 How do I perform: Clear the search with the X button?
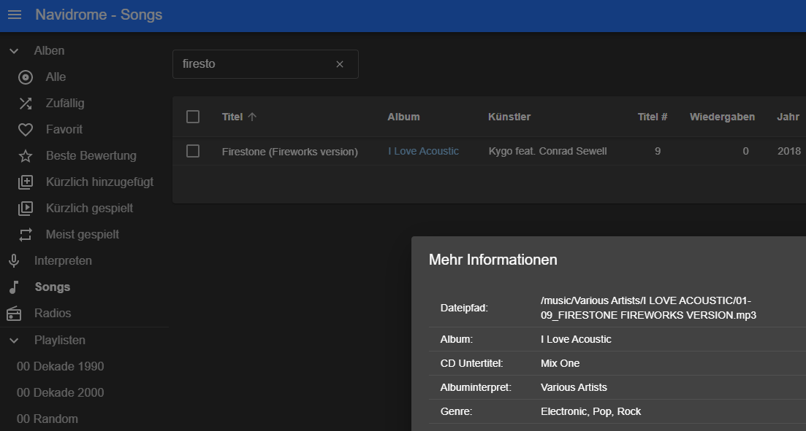coord(339,64)
